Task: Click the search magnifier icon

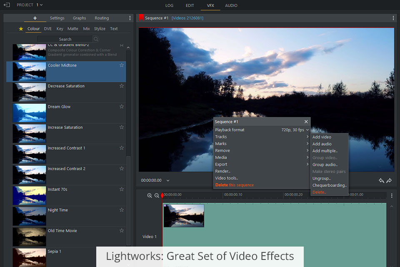Action: pos(96,39)
